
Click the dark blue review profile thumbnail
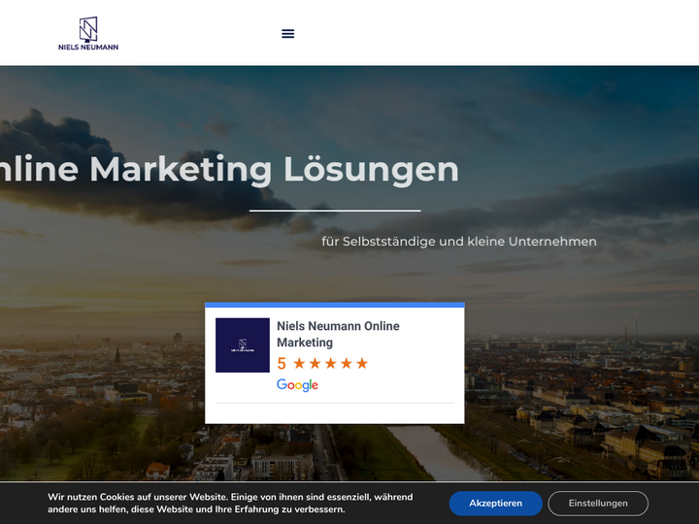click(x=243, y=345)
